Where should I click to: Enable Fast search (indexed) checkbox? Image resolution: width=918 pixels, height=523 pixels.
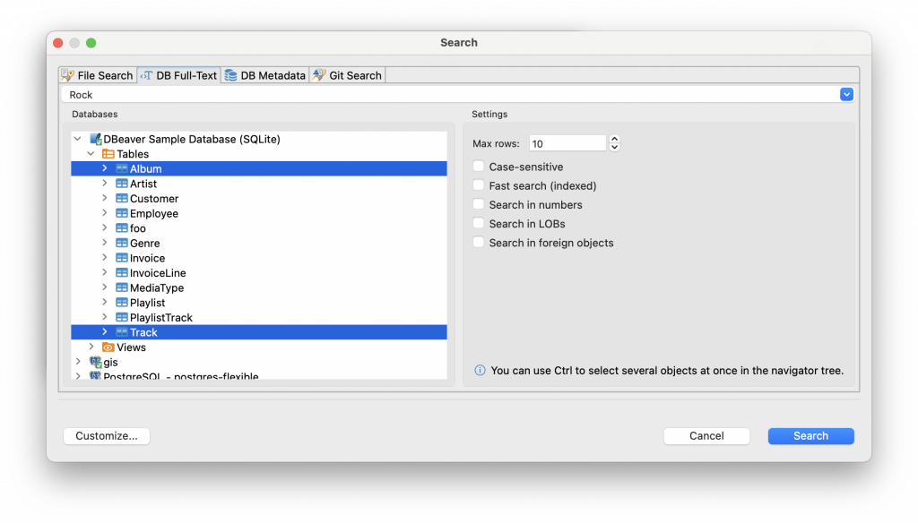point(479,185)
